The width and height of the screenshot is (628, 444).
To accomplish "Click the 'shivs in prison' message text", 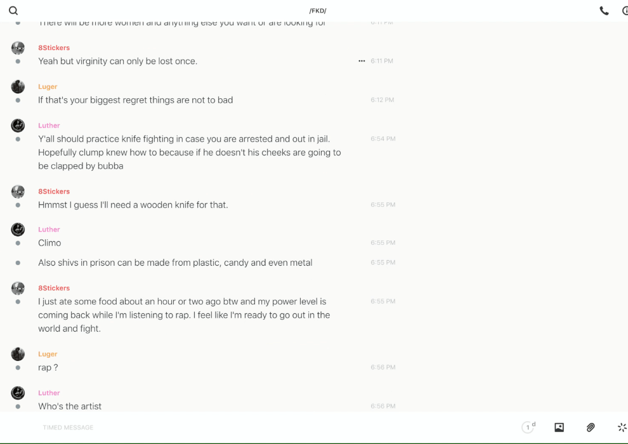I will pyautogui.click(x=175, y=263).
